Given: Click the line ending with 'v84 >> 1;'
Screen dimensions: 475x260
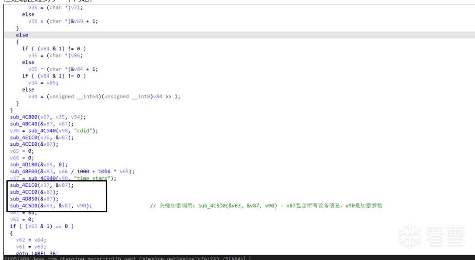Looking at the screenshot, I should click(x=104, y=97).
